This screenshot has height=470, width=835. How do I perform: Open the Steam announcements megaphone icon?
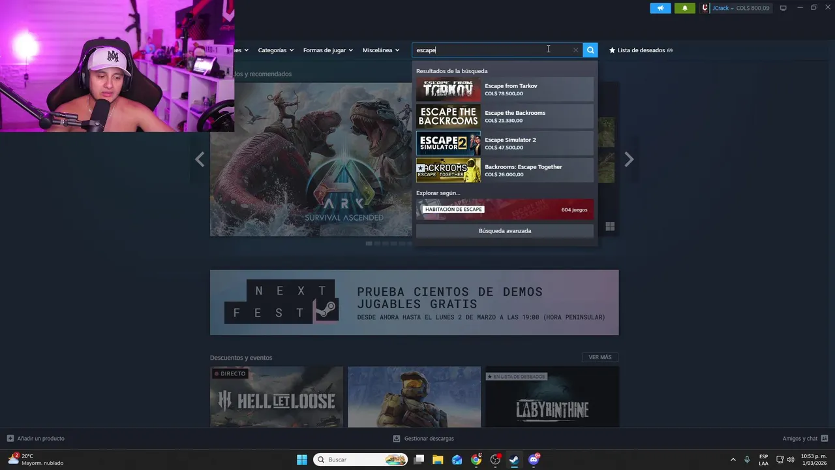[x=660, y=8]
